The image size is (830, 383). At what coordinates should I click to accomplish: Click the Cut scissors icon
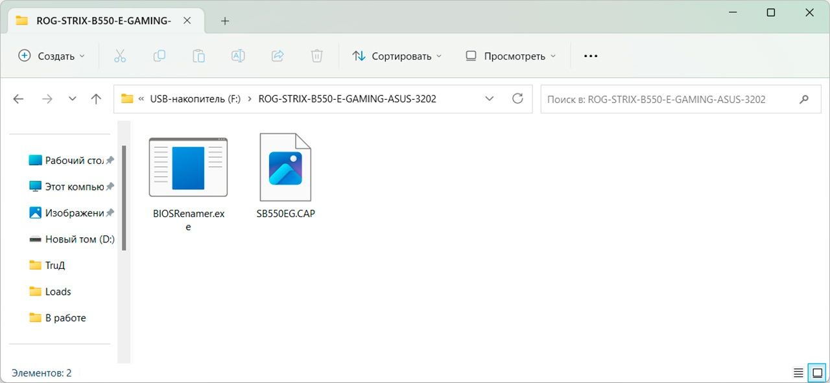coord(120,56)
